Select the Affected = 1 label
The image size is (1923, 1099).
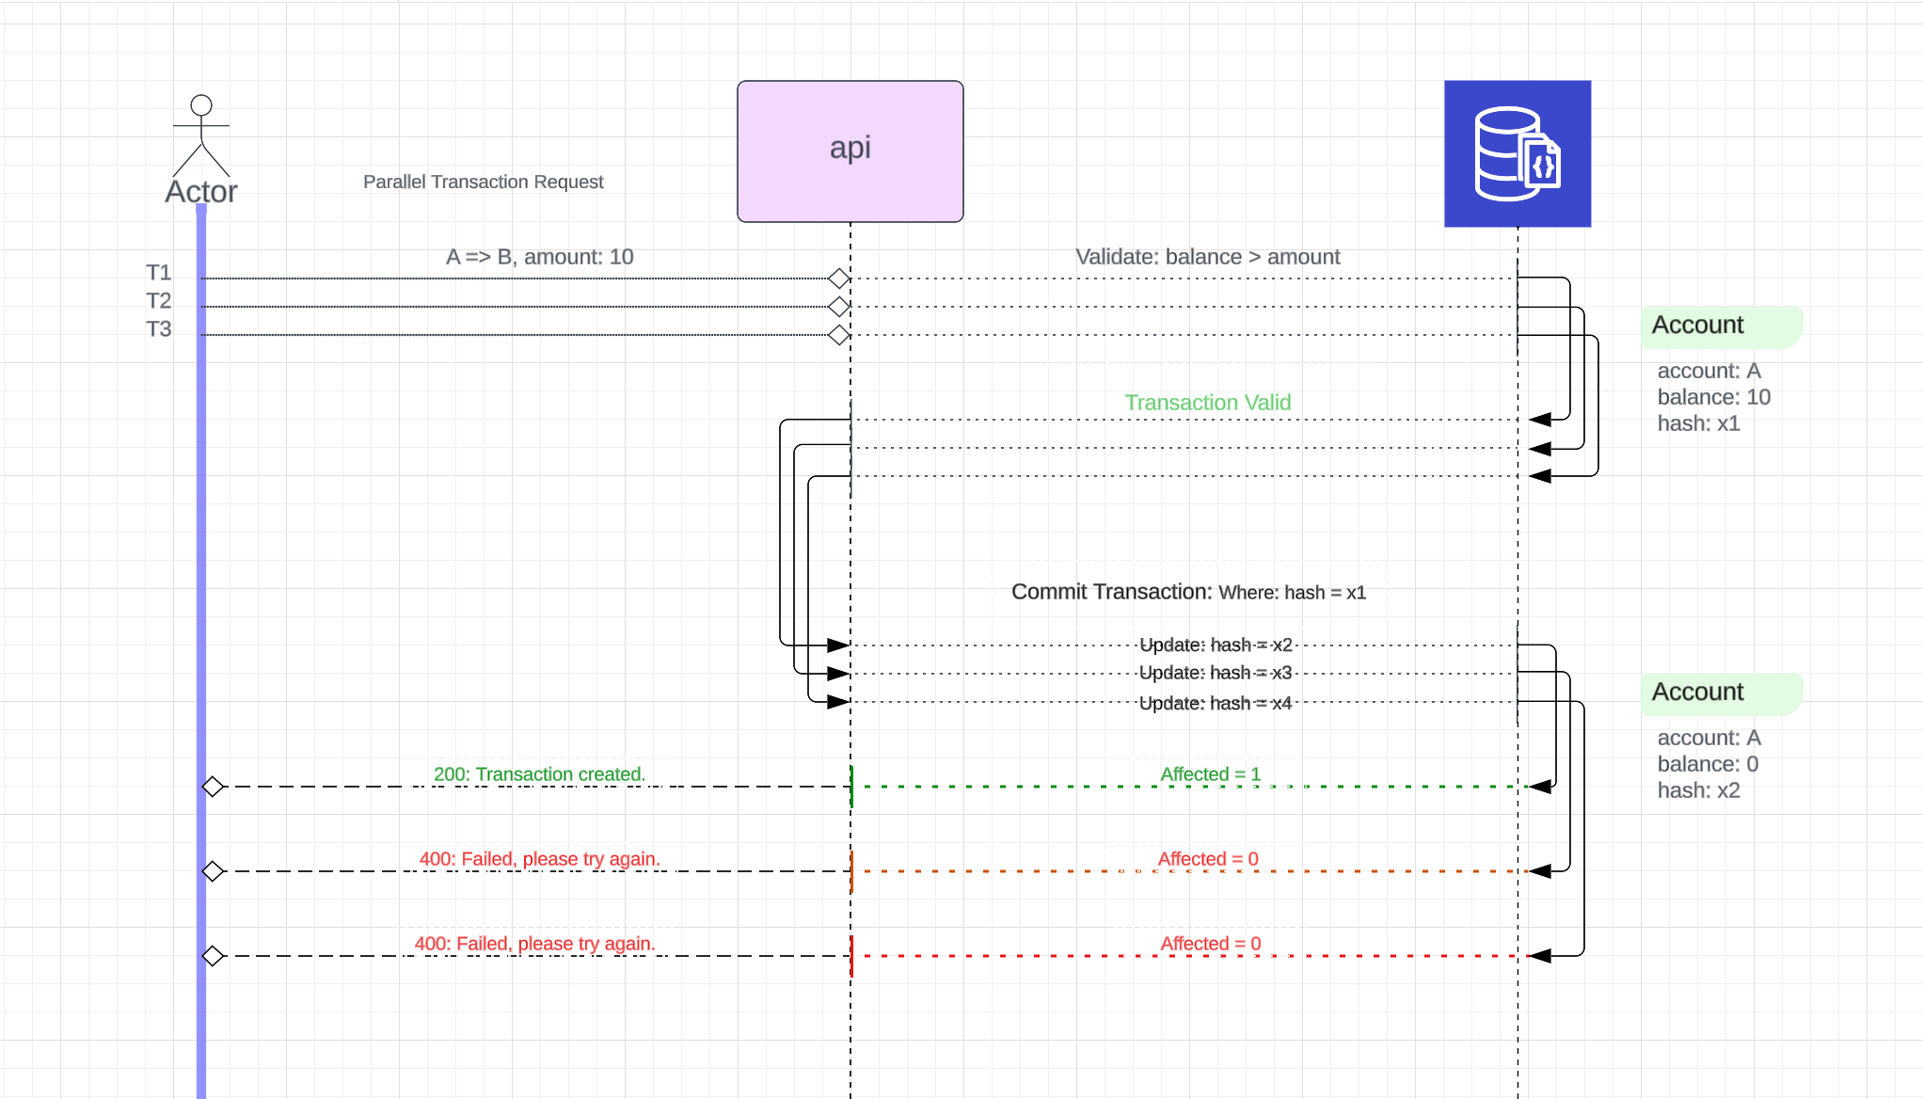pyautogui.click(x=1210, y=774)
